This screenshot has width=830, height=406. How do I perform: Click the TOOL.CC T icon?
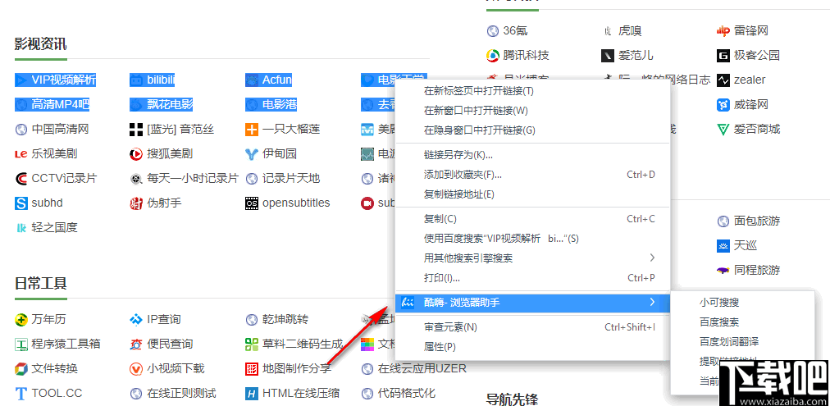click(x=21, y=394)
